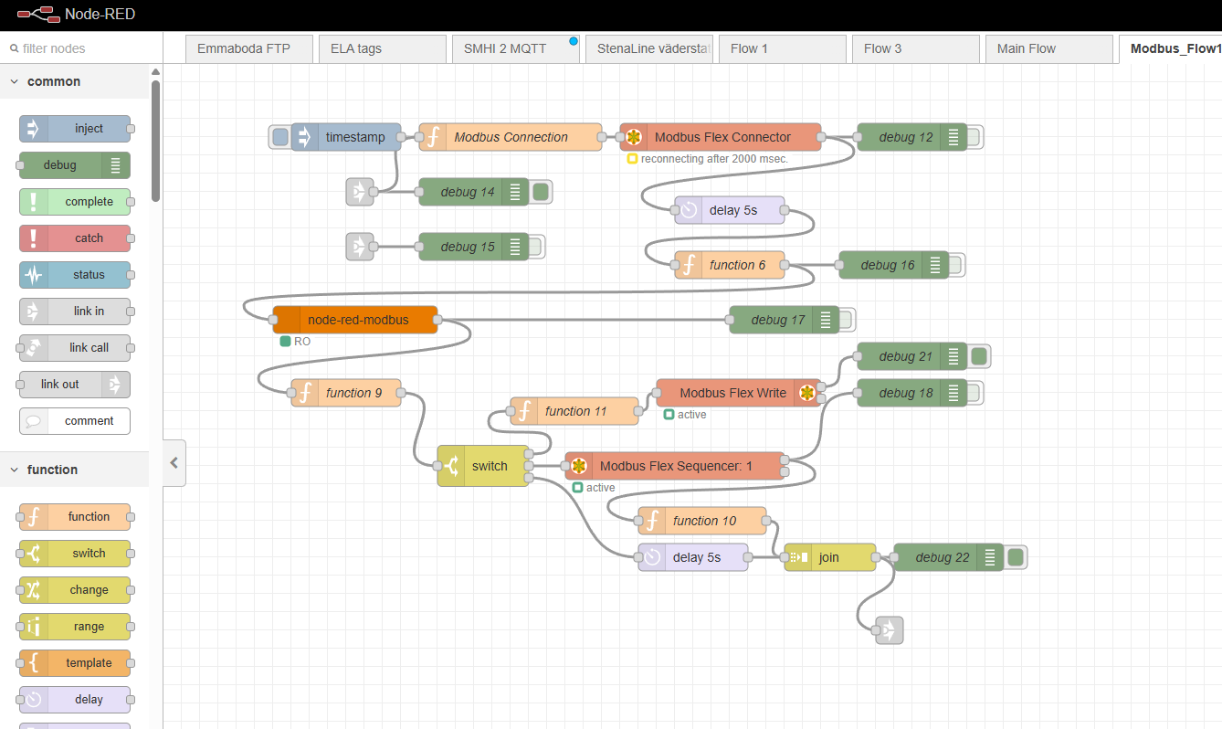The height and width of the screenshot is (729, 1222).
Task: Select the debug 12 node body
Action: pos(911,137)
